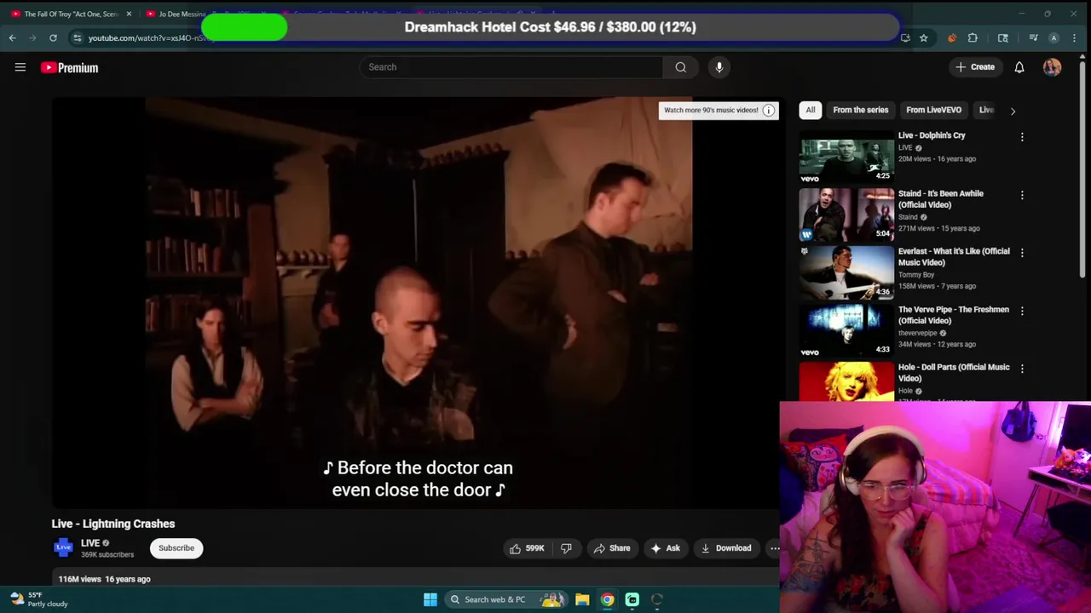Screen dimensions: 1091x613
Task: Open the Chrome profile icon
Action: click(x=1053, y=37)
